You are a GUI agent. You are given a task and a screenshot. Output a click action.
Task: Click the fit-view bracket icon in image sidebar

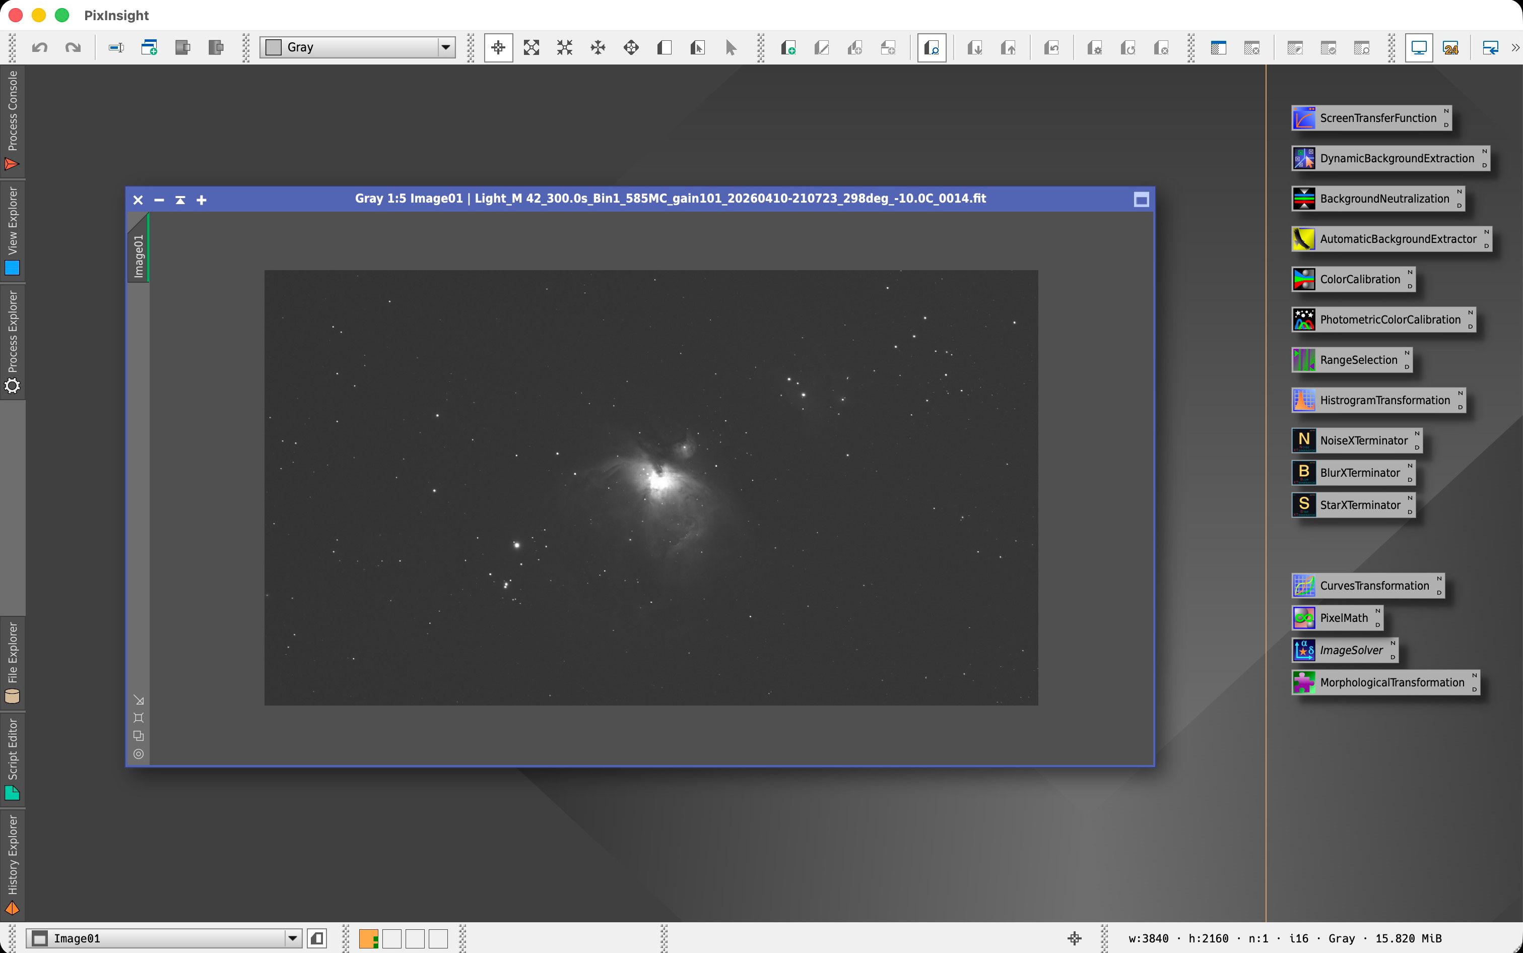[x=139, y=718]
